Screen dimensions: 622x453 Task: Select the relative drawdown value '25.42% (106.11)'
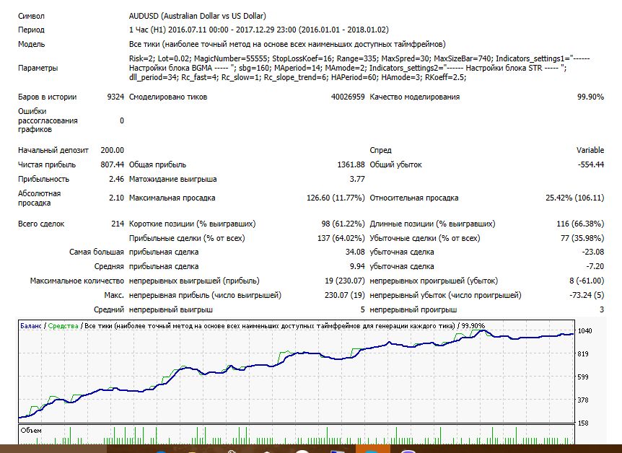tap(575, 198)
